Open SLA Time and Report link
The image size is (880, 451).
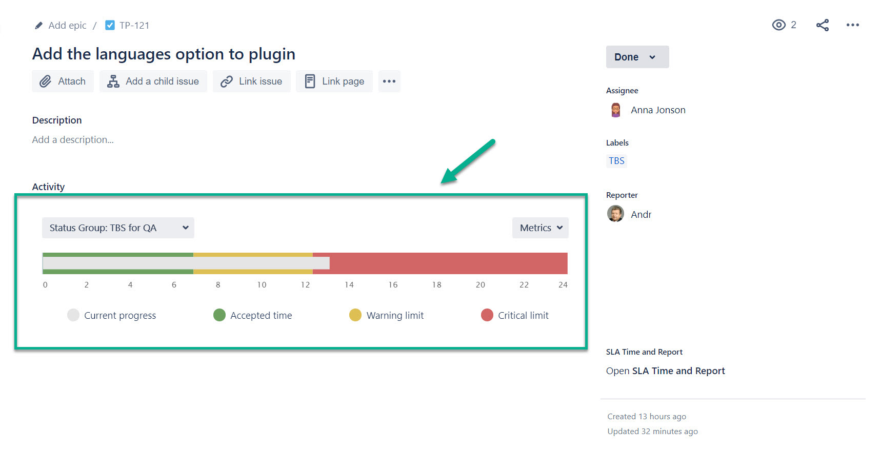coord(665,371)
